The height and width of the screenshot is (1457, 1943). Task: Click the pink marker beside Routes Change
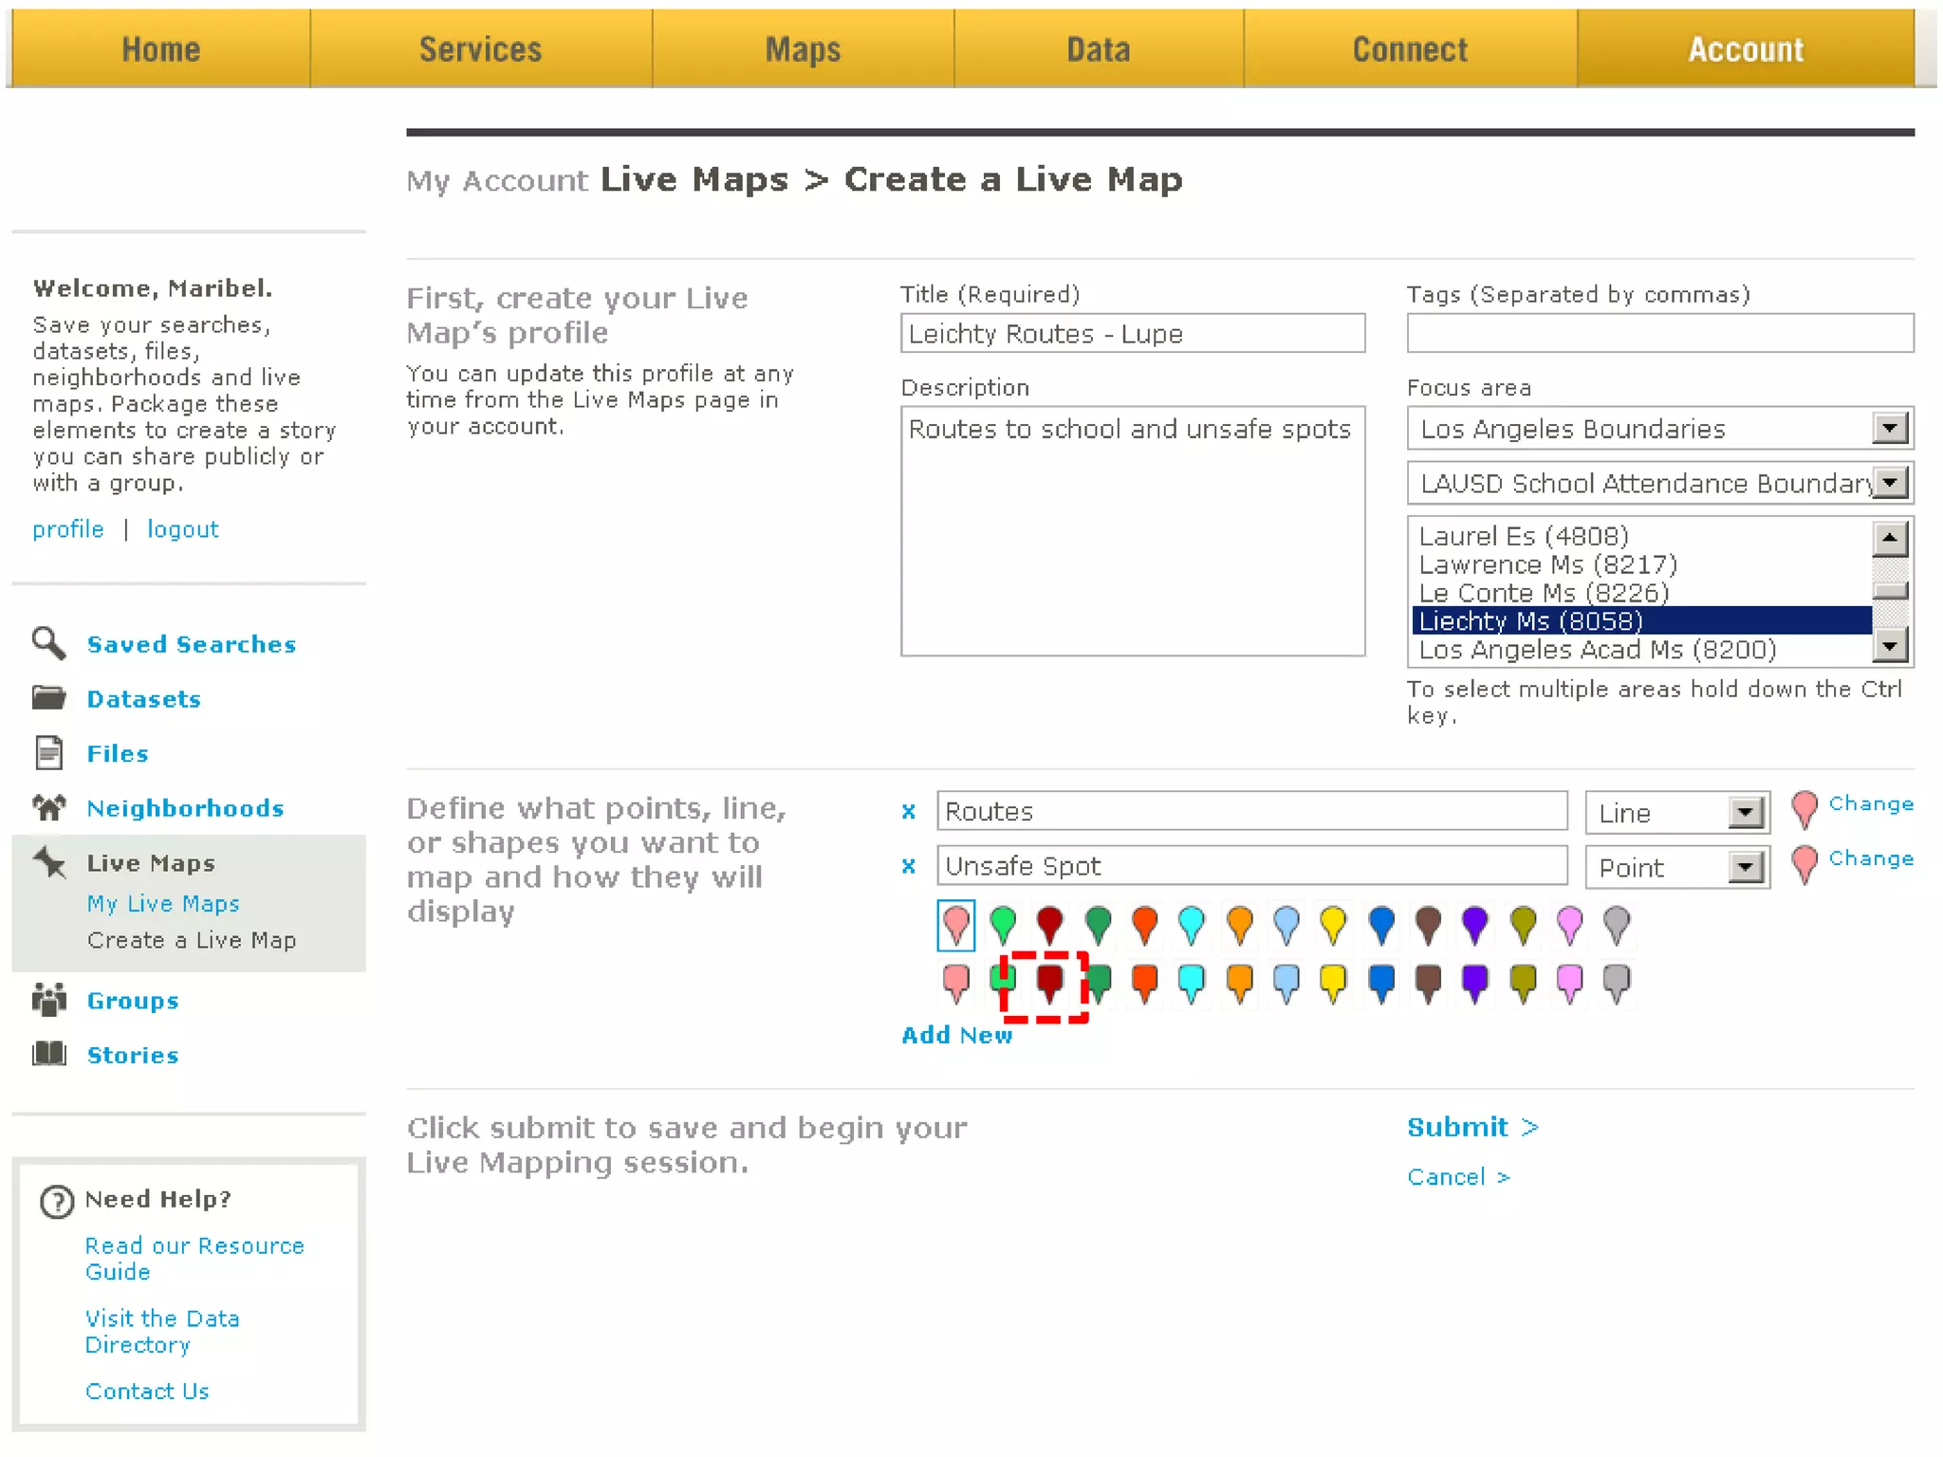[x=1804, y=810]
